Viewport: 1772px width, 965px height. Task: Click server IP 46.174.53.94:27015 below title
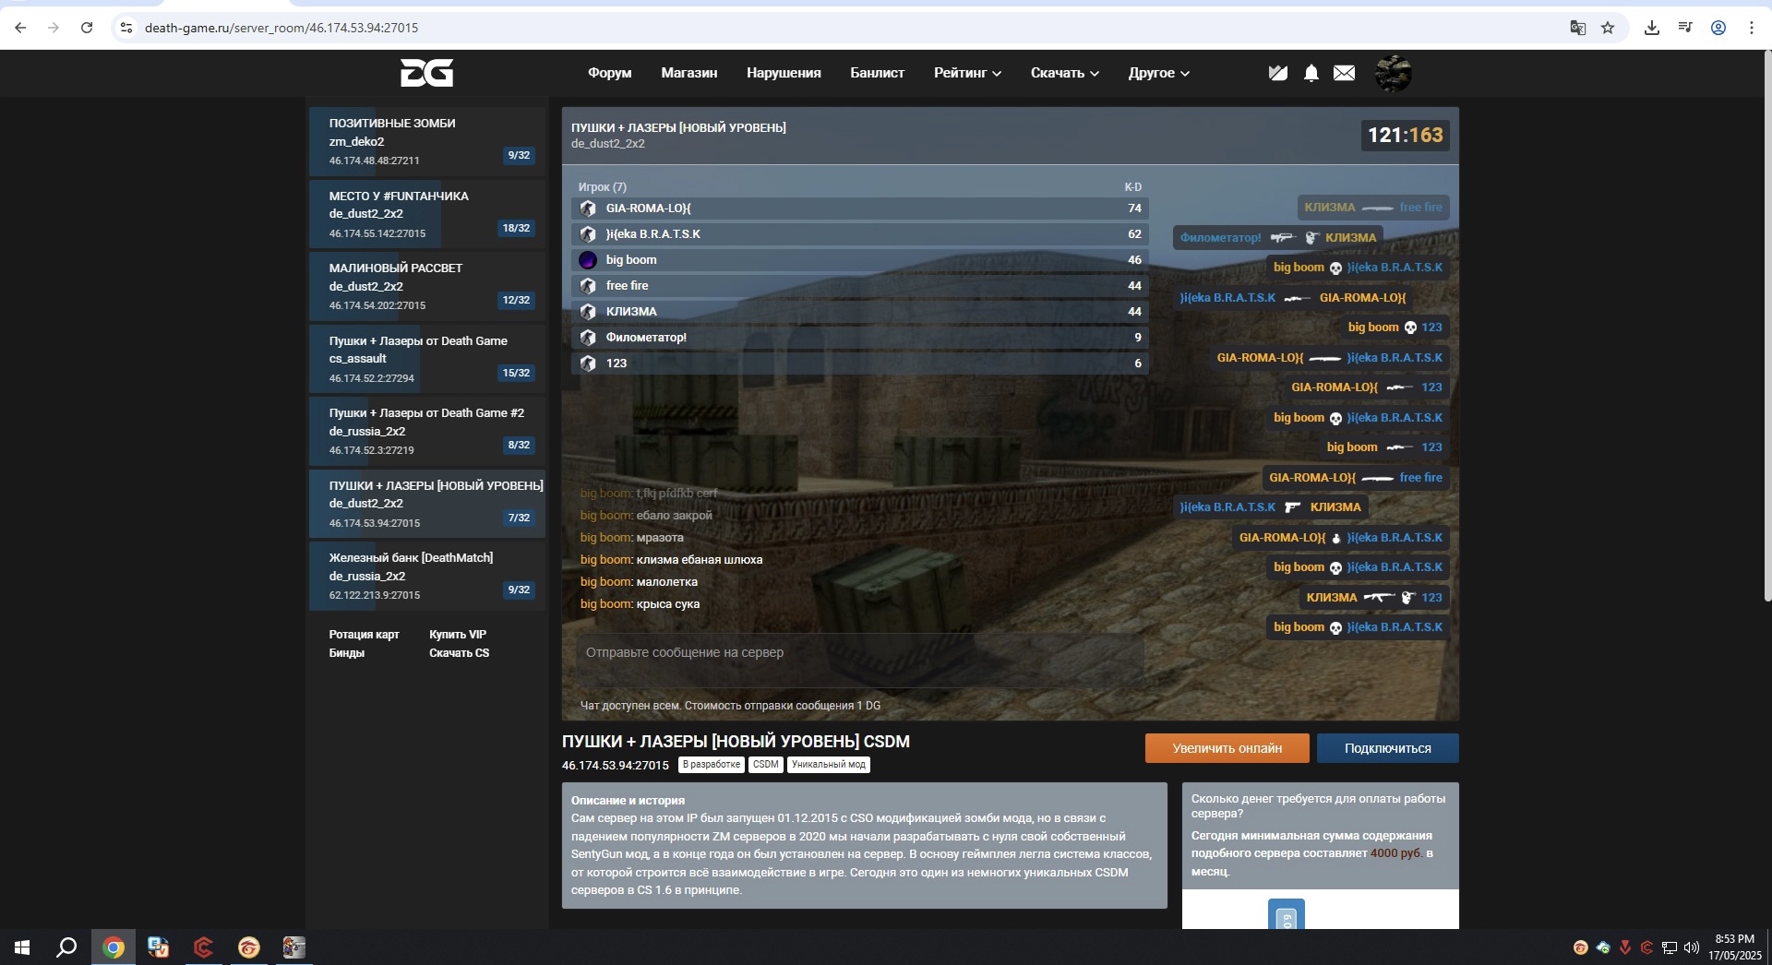point(615,766)
